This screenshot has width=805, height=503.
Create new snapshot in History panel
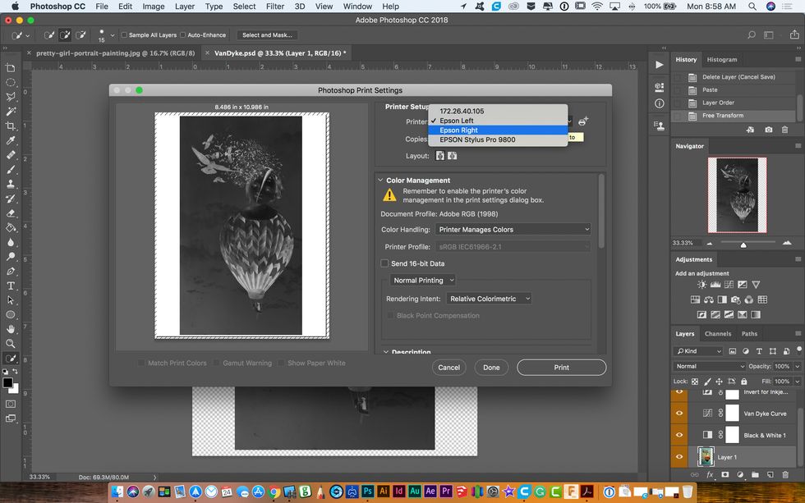coord(768,130)
